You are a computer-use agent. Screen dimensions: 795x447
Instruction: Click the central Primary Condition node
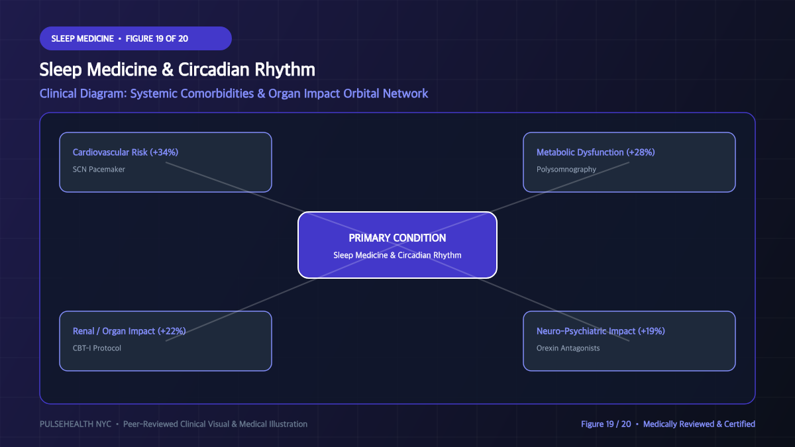point(397,245)
